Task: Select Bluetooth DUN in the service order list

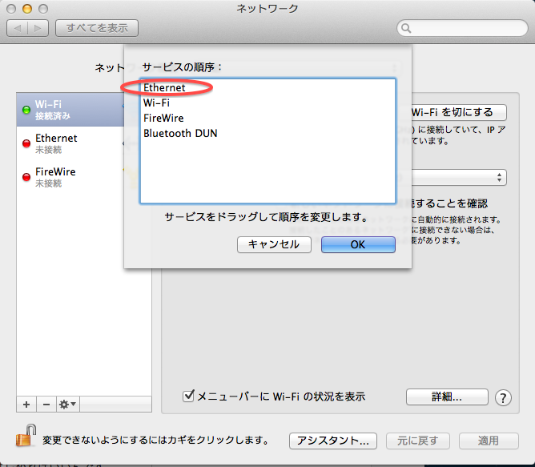Action: pos(267,133)
